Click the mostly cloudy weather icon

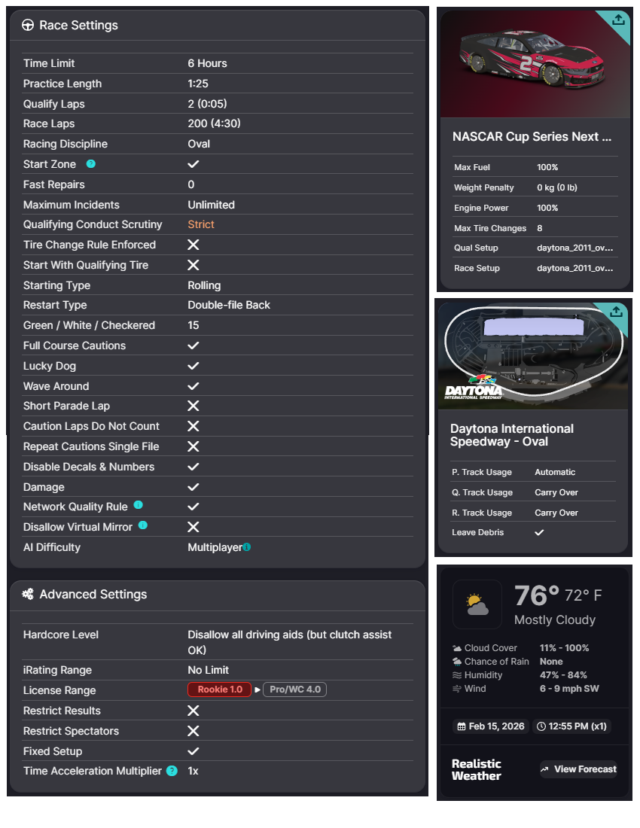tap(477, 604)
